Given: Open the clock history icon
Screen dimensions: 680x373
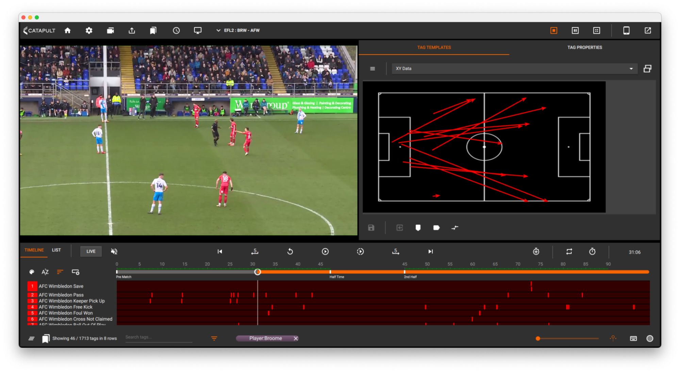Looking at the screenshot, I should pos(176,31).
